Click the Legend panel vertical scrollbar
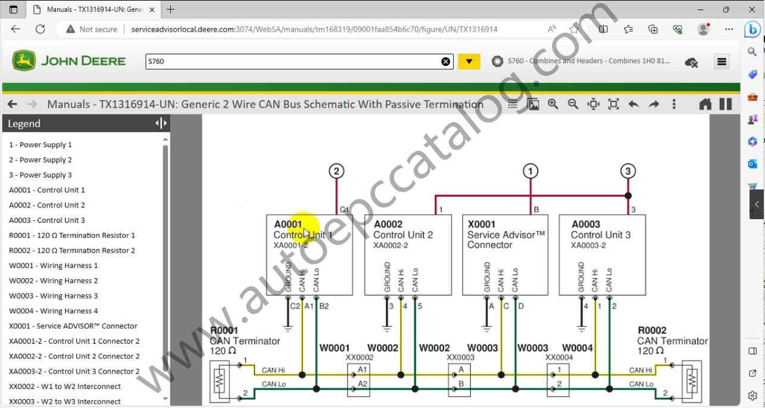765x408 pixels. tap(165, 268)
